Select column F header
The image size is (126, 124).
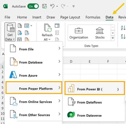point(108,61)
